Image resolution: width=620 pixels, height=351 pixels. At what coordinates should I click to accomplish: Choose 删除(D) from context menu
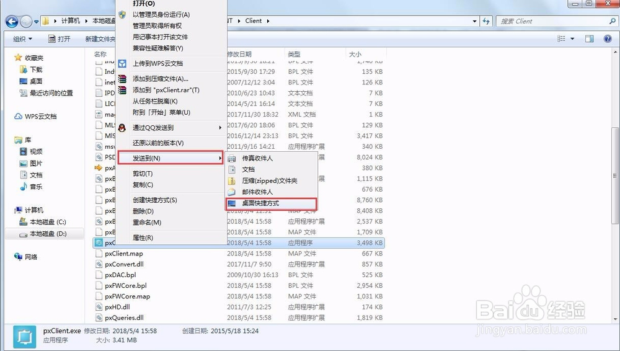click(172, 211)
